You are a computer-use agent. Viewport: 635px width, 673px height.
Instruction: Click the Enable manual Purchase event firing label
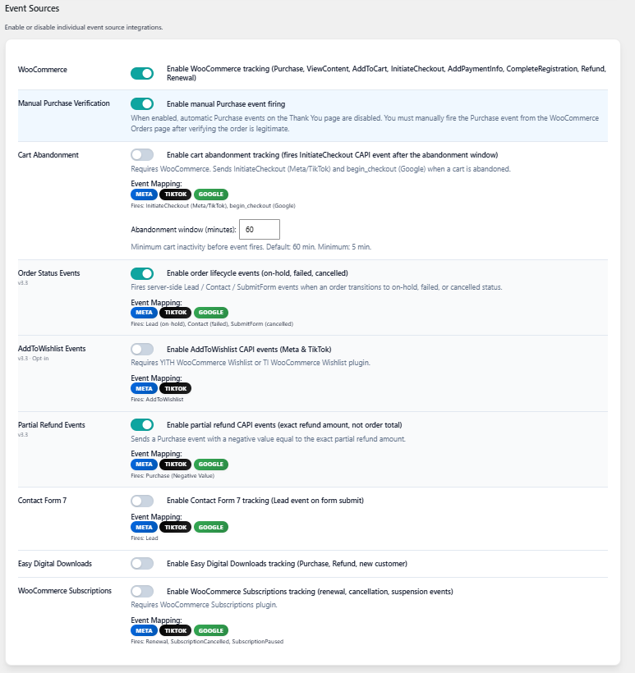tap(226, 104)
